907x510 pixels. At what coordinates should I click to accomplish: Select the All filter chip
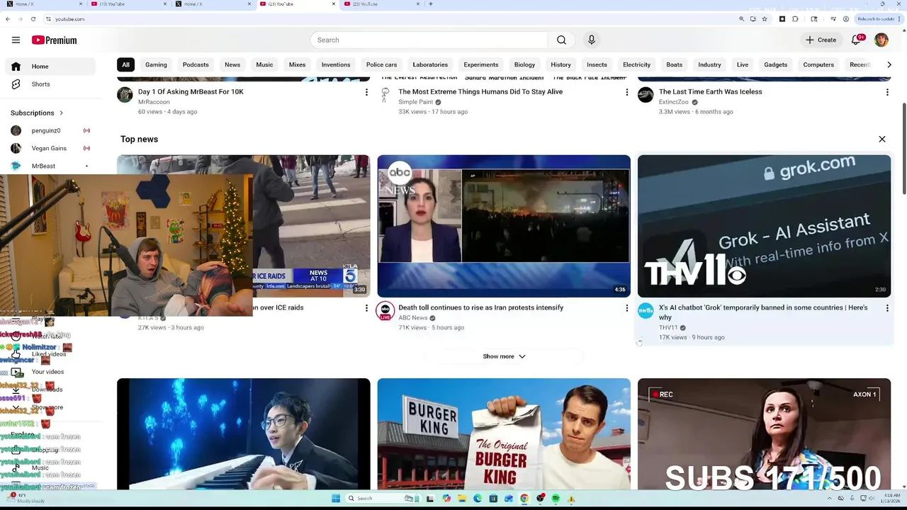125,64
